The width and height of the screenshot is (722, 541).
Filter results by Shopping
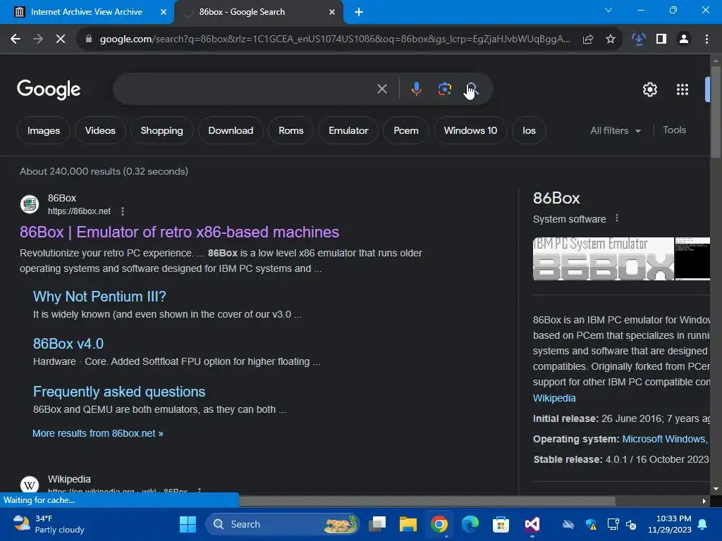pos(161,130)
